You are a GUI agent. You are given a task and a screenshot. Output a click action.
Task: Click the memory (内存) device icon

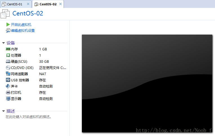click(8, 49)
